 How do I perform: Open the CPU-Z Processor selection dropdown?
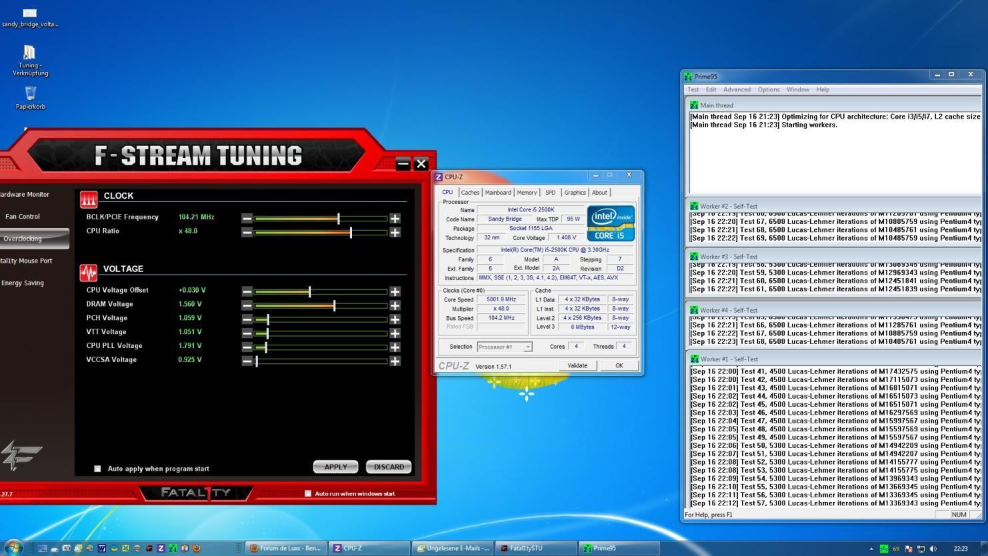click(x=505, y=347)
